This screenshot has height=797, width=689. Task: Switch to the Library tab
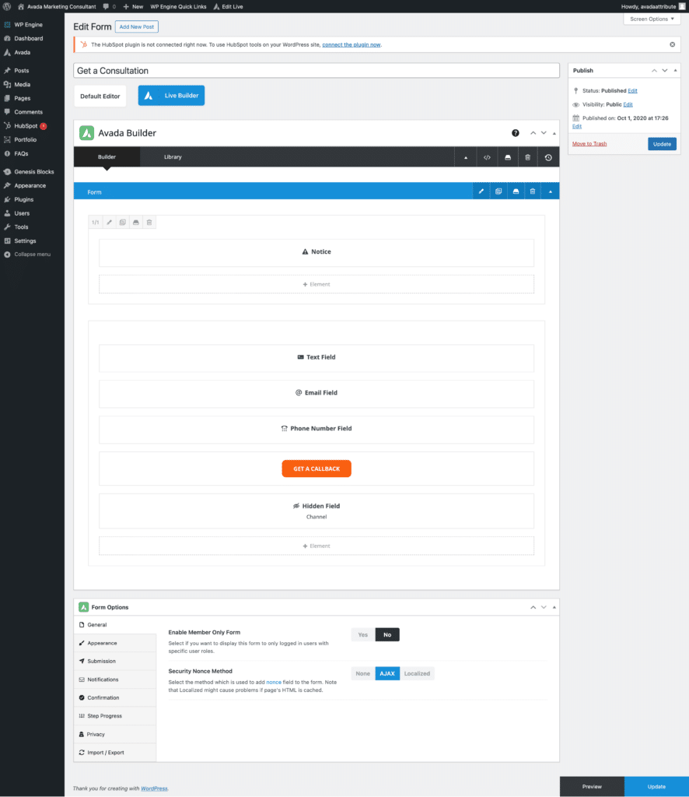pyautogui.click(x=173, y=157)
